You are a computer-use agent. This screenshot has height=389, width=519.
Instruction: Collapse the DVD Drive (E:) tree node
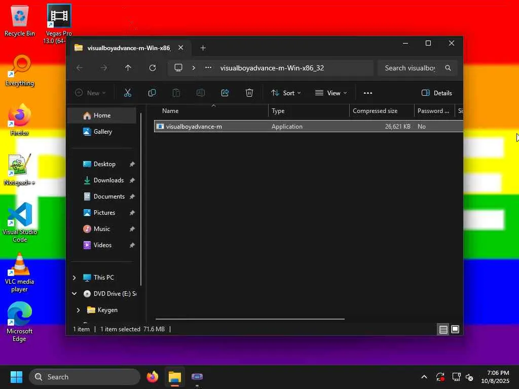tap(75, 294)
